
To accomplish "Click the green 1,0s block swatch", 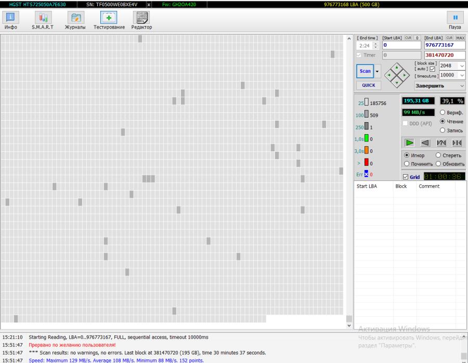I will [x=366, y=138].
